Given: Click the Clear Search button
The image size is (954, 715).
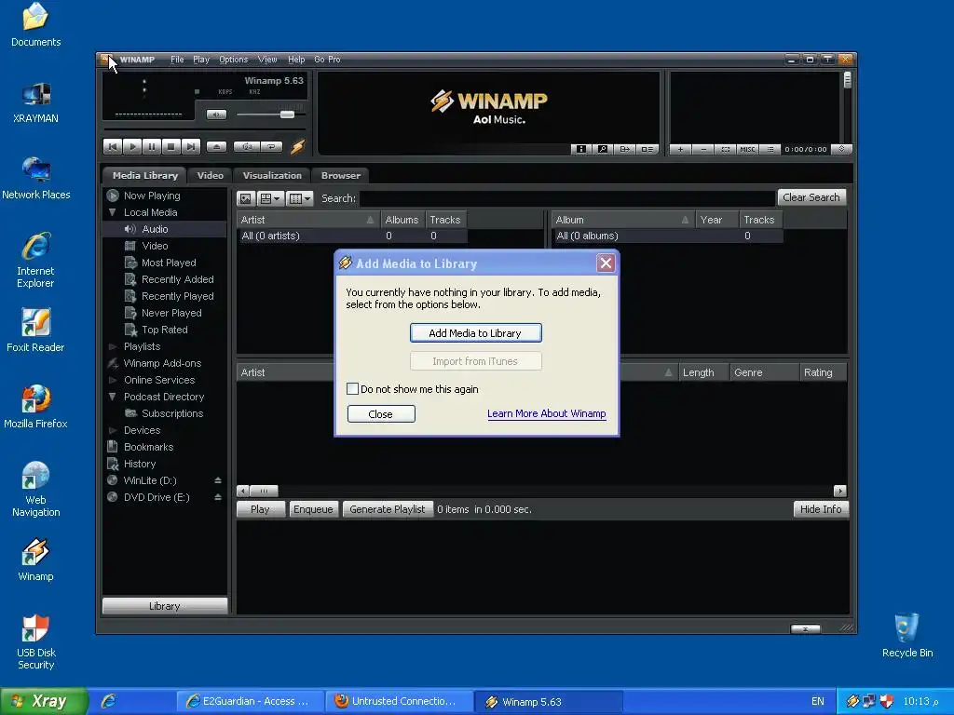Looking at the screenshot, I should (x=811, y=197).
